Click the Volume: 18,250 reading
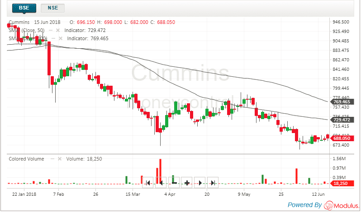 point(84,159)
